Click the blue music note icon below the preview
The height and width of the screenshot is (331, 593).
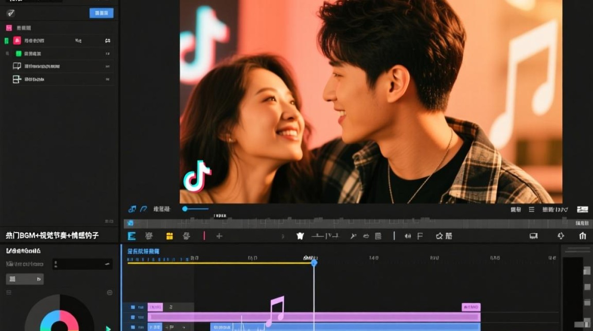132,209
